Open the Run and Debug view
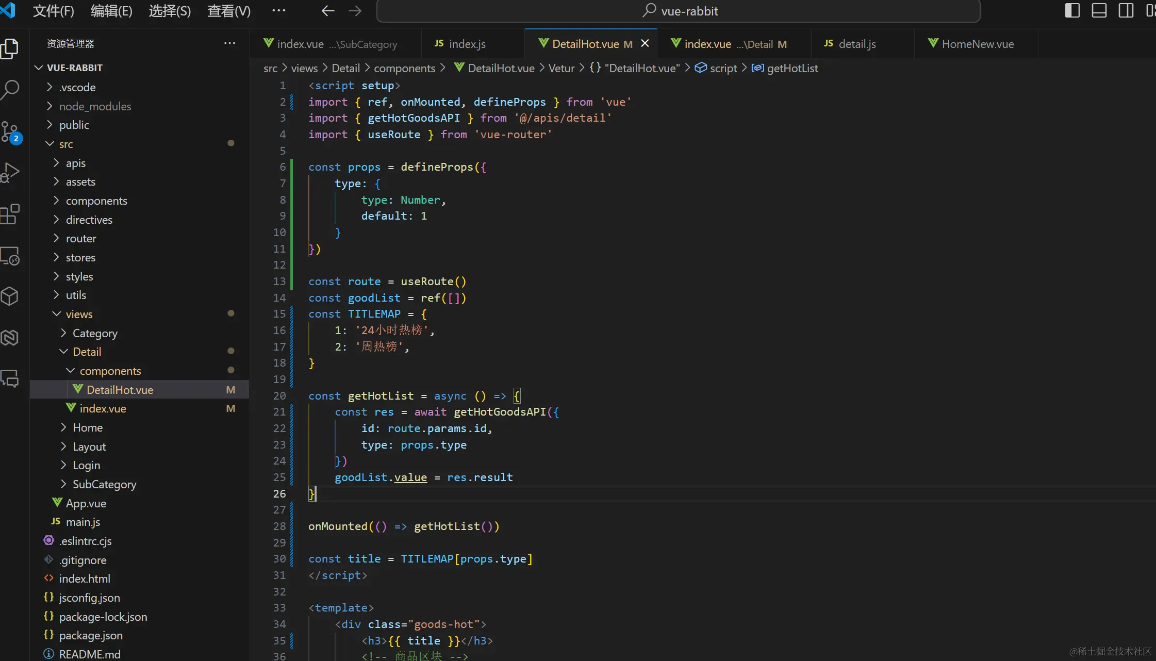The height and width of the screenshot is (661, 1156). [10, 173]
